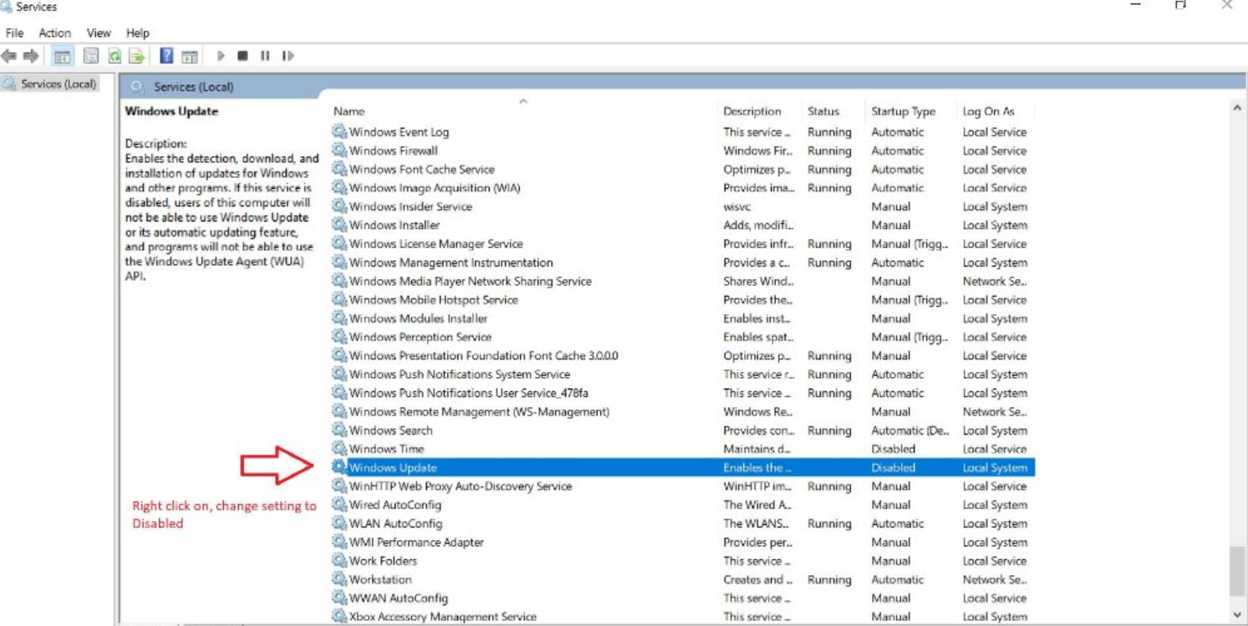Click the Restart Service icon

click(x=288, y=56)
